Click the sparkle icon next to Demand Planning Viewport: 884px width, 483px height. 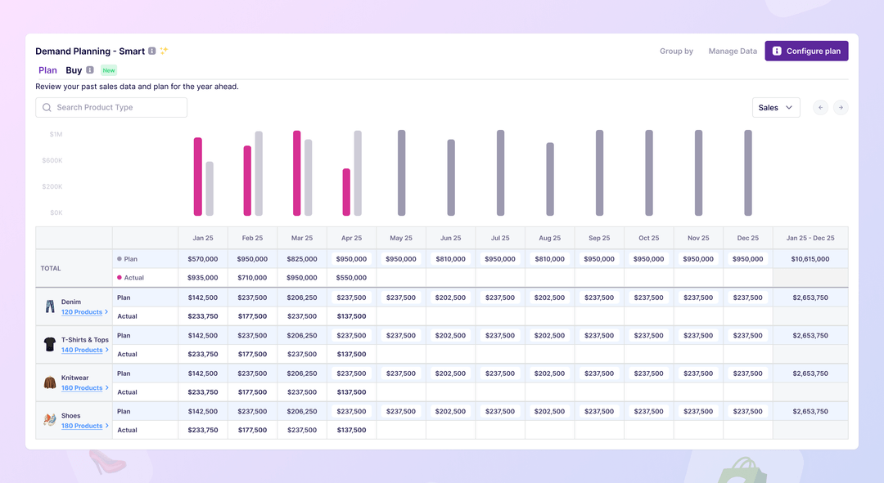(163, 50)
